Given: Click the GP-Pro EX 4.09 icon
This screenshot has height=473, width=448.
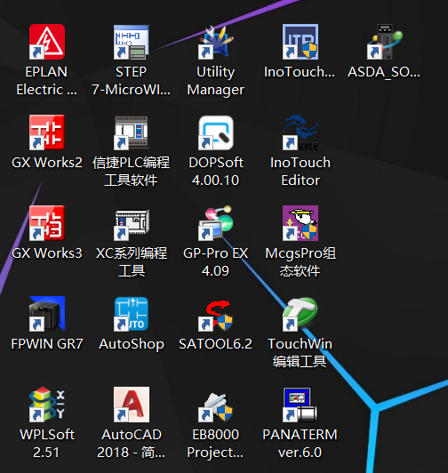Looking at the screenshot, I should [216, 223].
